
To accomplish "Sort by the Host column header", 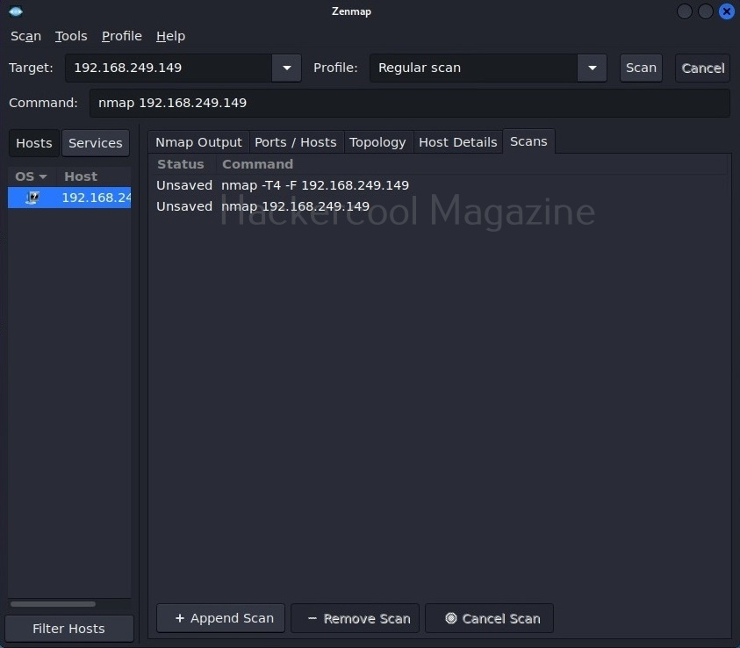I will [94, 176].
